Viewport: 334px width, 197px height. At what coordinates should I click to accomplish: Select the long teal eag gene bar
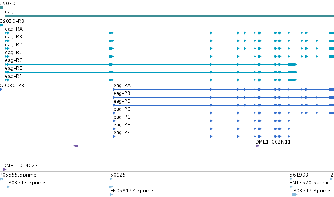(170, 16)
